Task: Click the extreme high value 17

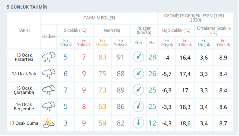Action: coord(185,91)
